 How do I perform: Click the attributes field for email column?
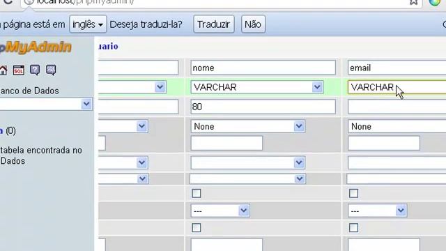(397, 179)
